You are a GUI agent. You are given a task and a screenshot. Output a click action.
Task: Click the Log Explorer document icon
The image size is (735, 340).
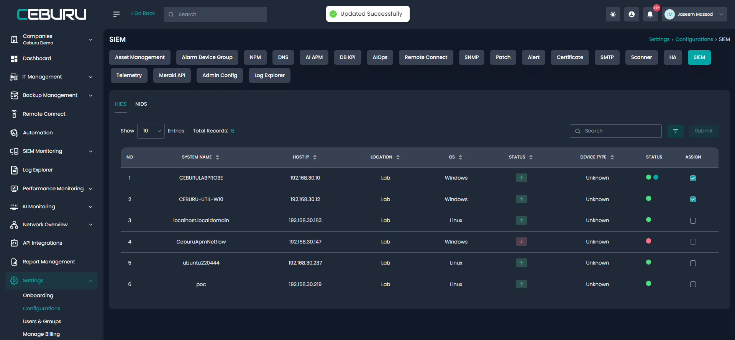[14, 170]
